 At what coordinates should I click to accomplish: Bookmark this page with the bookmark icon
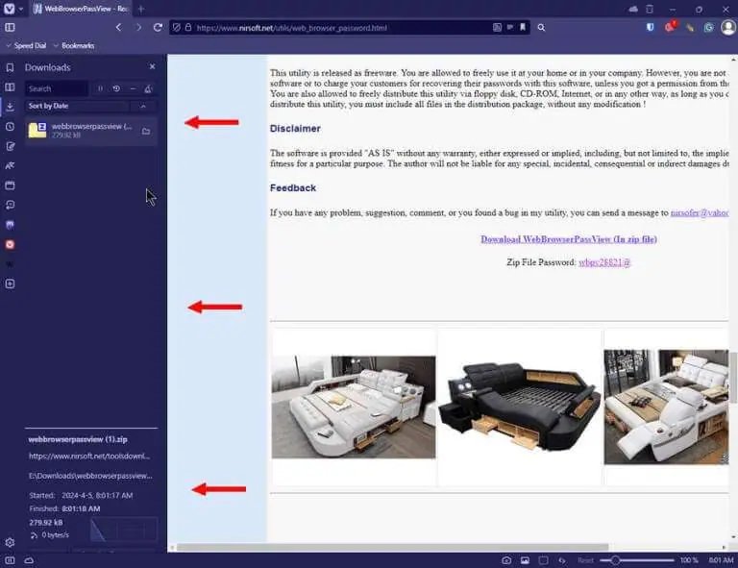pos(523,28)
